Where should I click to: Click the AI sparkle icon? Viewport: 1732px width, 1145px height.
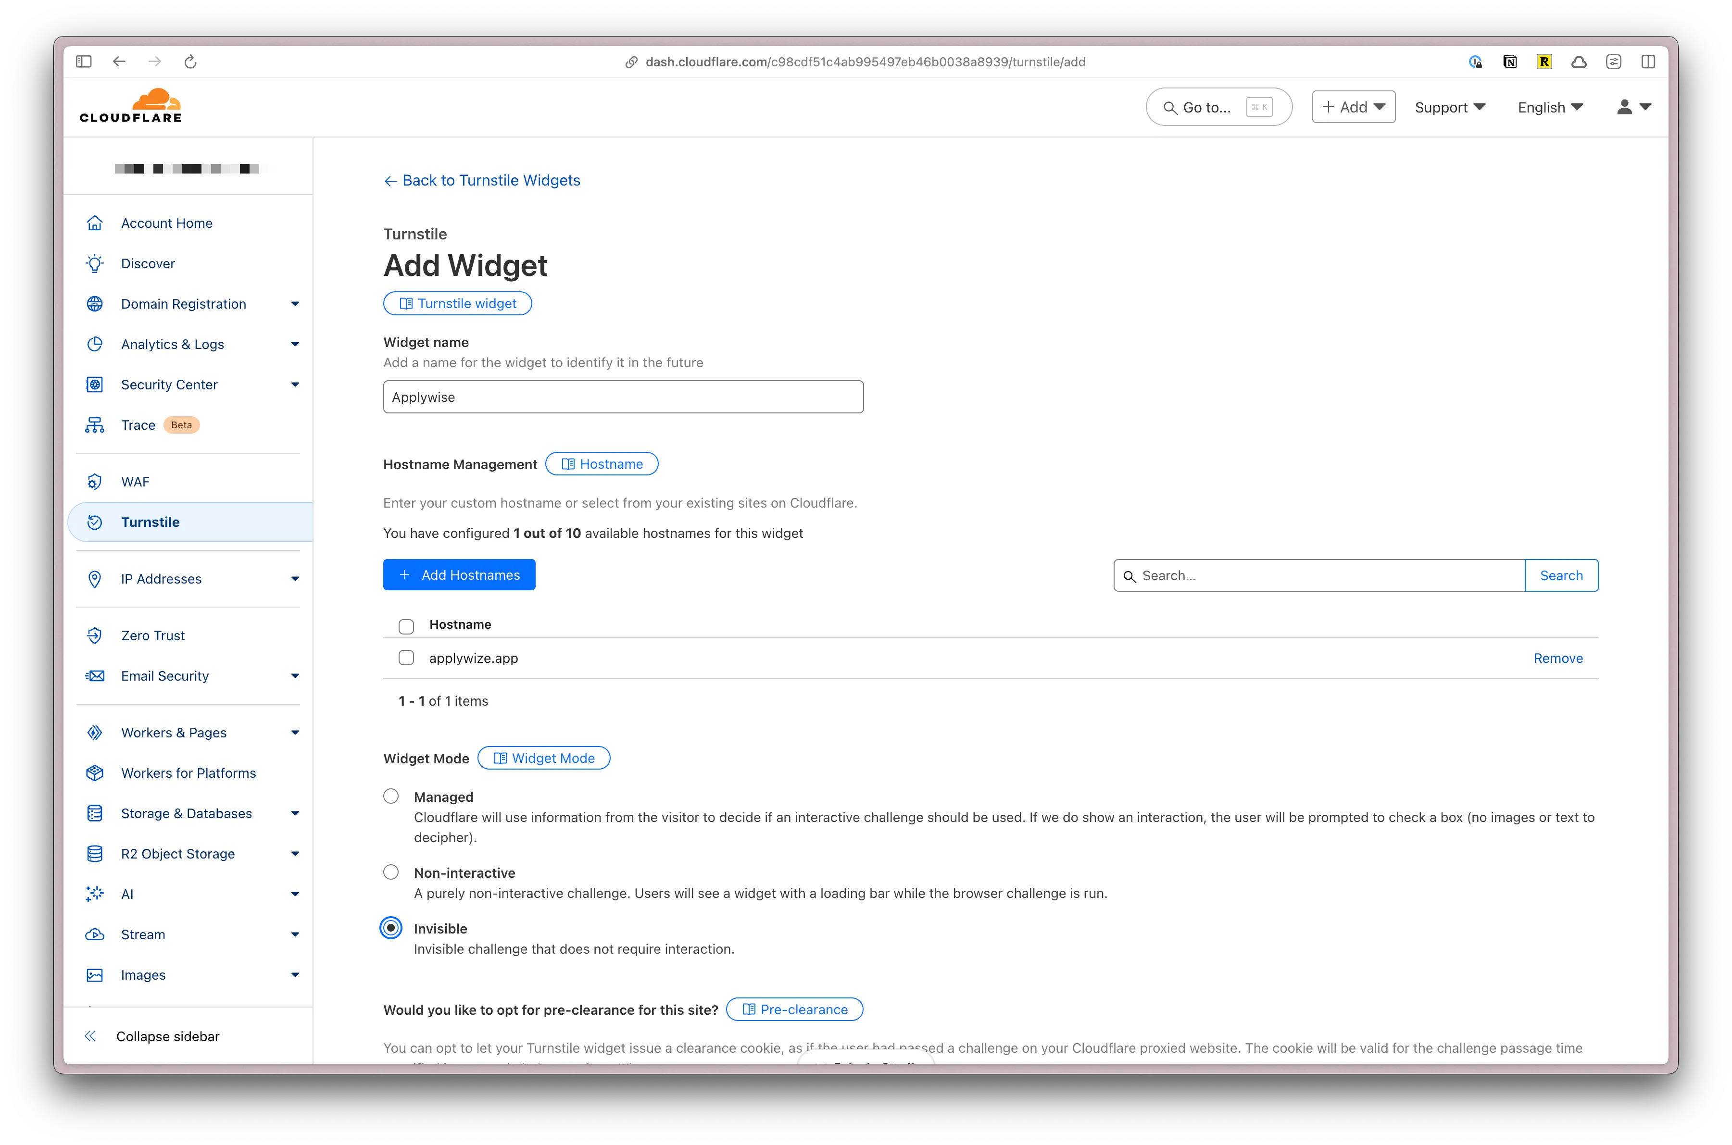point(95,895)
